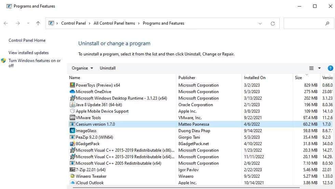Expand the chevron before Control Panel breadcrumb
The width and height of the screenshot is (335, 189).
pos(57,23)
